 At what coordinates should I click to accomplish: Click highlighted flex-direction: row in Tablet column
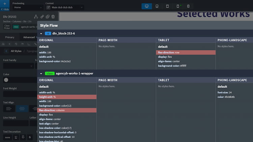[x=186, y=52]
